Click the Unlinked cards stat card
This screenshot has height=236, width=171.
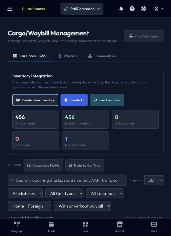click(135, 119)
